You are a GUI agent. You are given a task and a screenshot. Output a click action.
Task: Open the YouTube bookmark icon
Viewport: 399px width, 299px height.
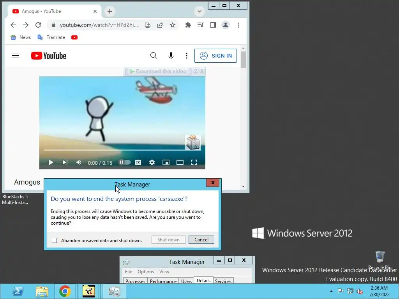click(x=74, y=37)
